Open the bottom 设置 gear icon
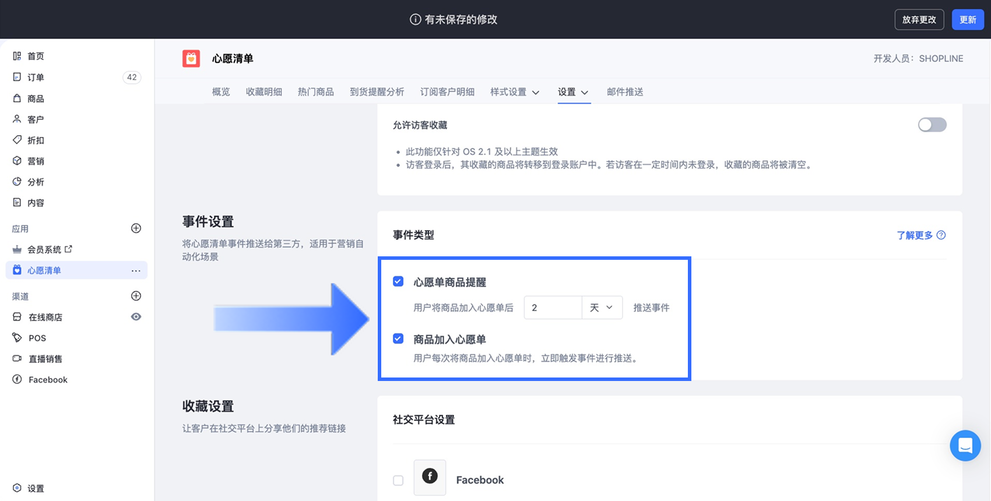This screenshot has height=501, width=991. (17, 488)
